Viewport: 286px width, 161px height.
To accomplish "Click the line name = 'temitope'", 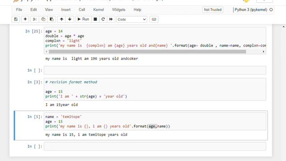I will (x=63, y=117).
